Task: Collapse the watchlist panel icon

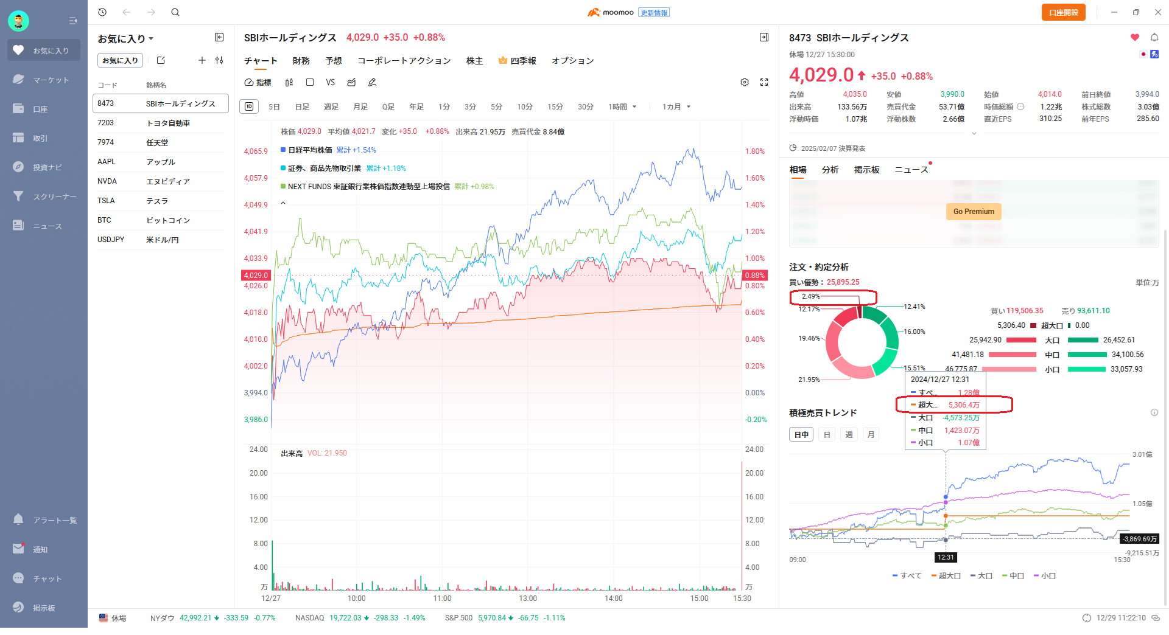Action: (219, 38)
